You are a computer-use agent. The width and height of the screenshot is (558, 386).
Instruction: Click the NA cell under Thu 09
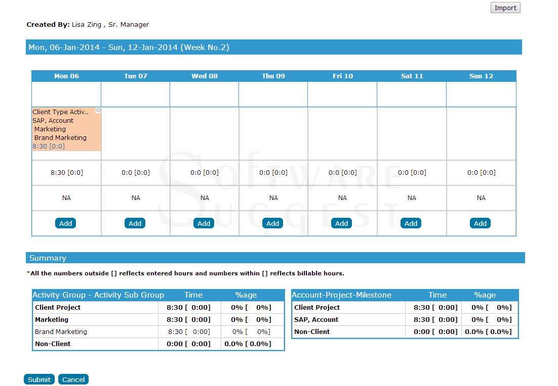pyautogui.click(x=273, y=198)
